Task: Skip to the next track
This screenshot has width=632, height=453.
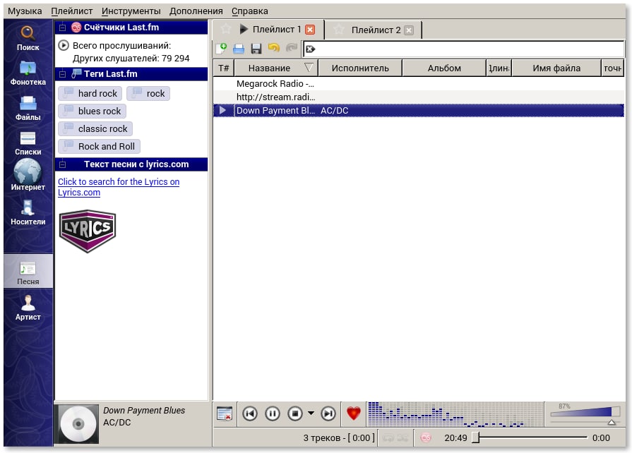Action: (328, 413)
